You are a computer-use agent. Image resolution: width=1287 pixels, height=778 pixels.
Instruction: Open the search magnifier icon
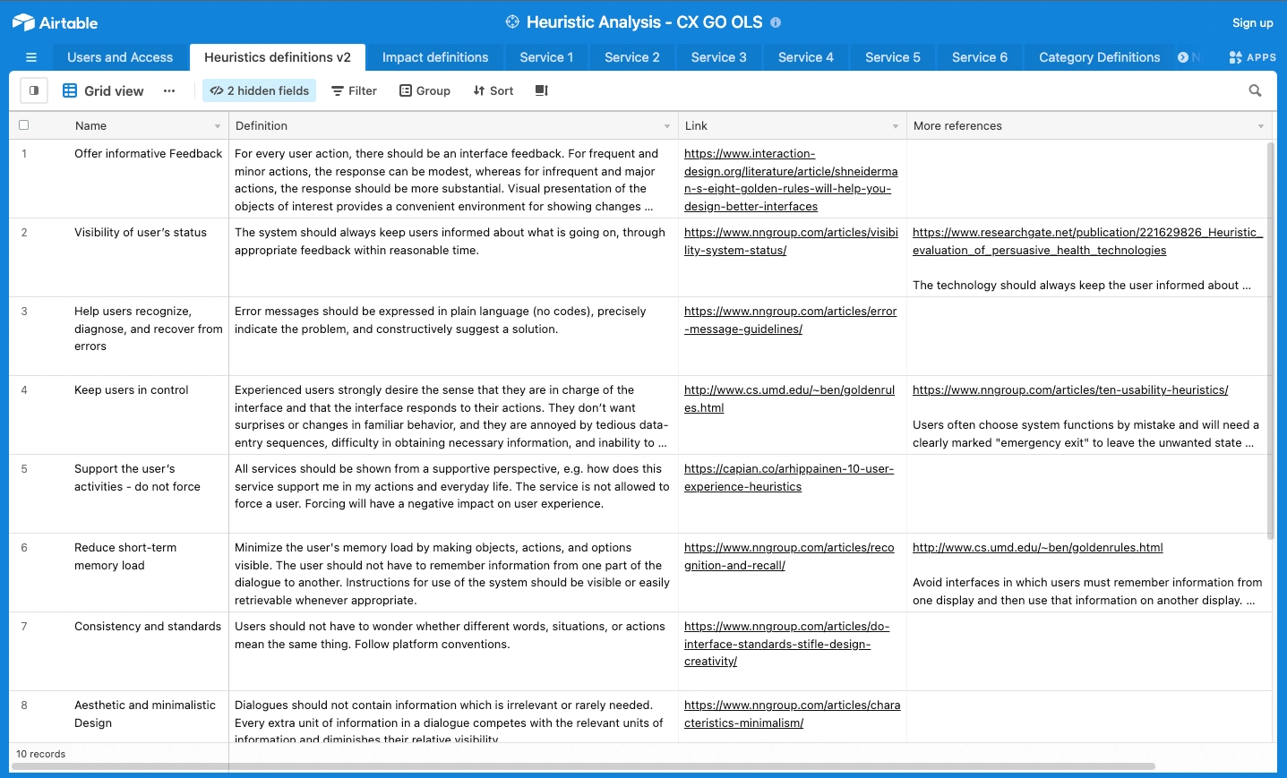coord(1255,90)
